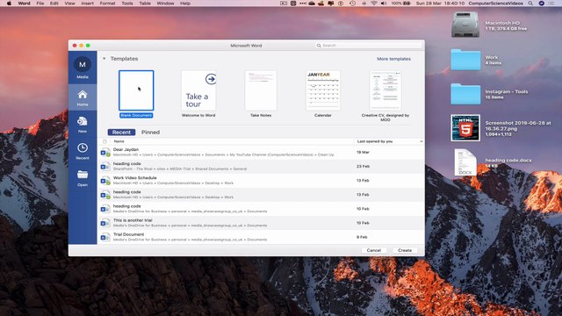Switch to the Pinned tab
The width and height of the screenshot is (562, 316).
point(150,133)
